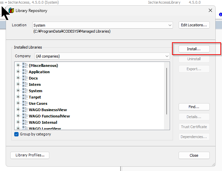This screenshot has height=171, width=222.
Task: Select the (Miscellaneous) tree label
Action: (x=43, y=66)
